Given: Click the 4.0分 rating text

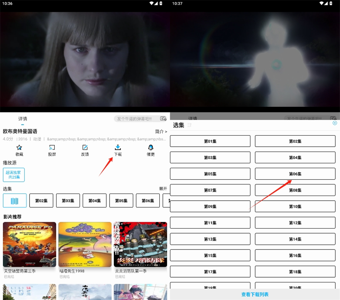Looking at the screenshot, I should point(8,139).
